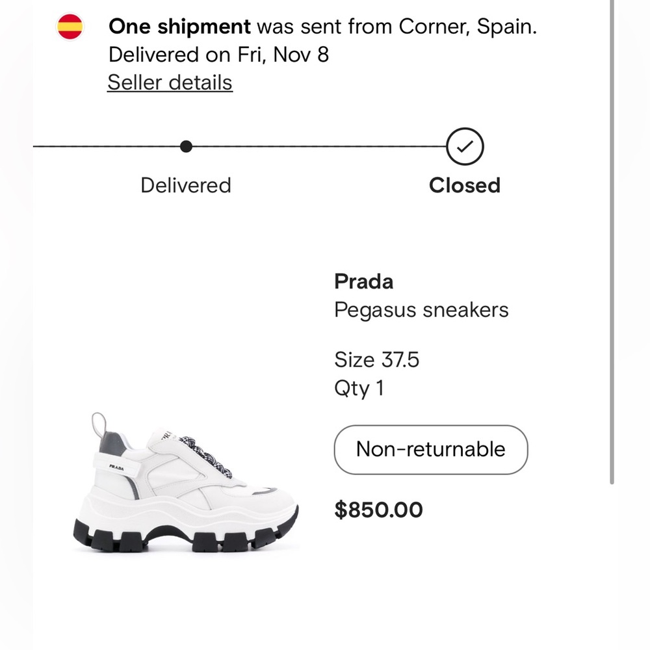Open the Seller details link
This screenshot has width=650, height=650.
pyautogui.click(x=170, y=83)
